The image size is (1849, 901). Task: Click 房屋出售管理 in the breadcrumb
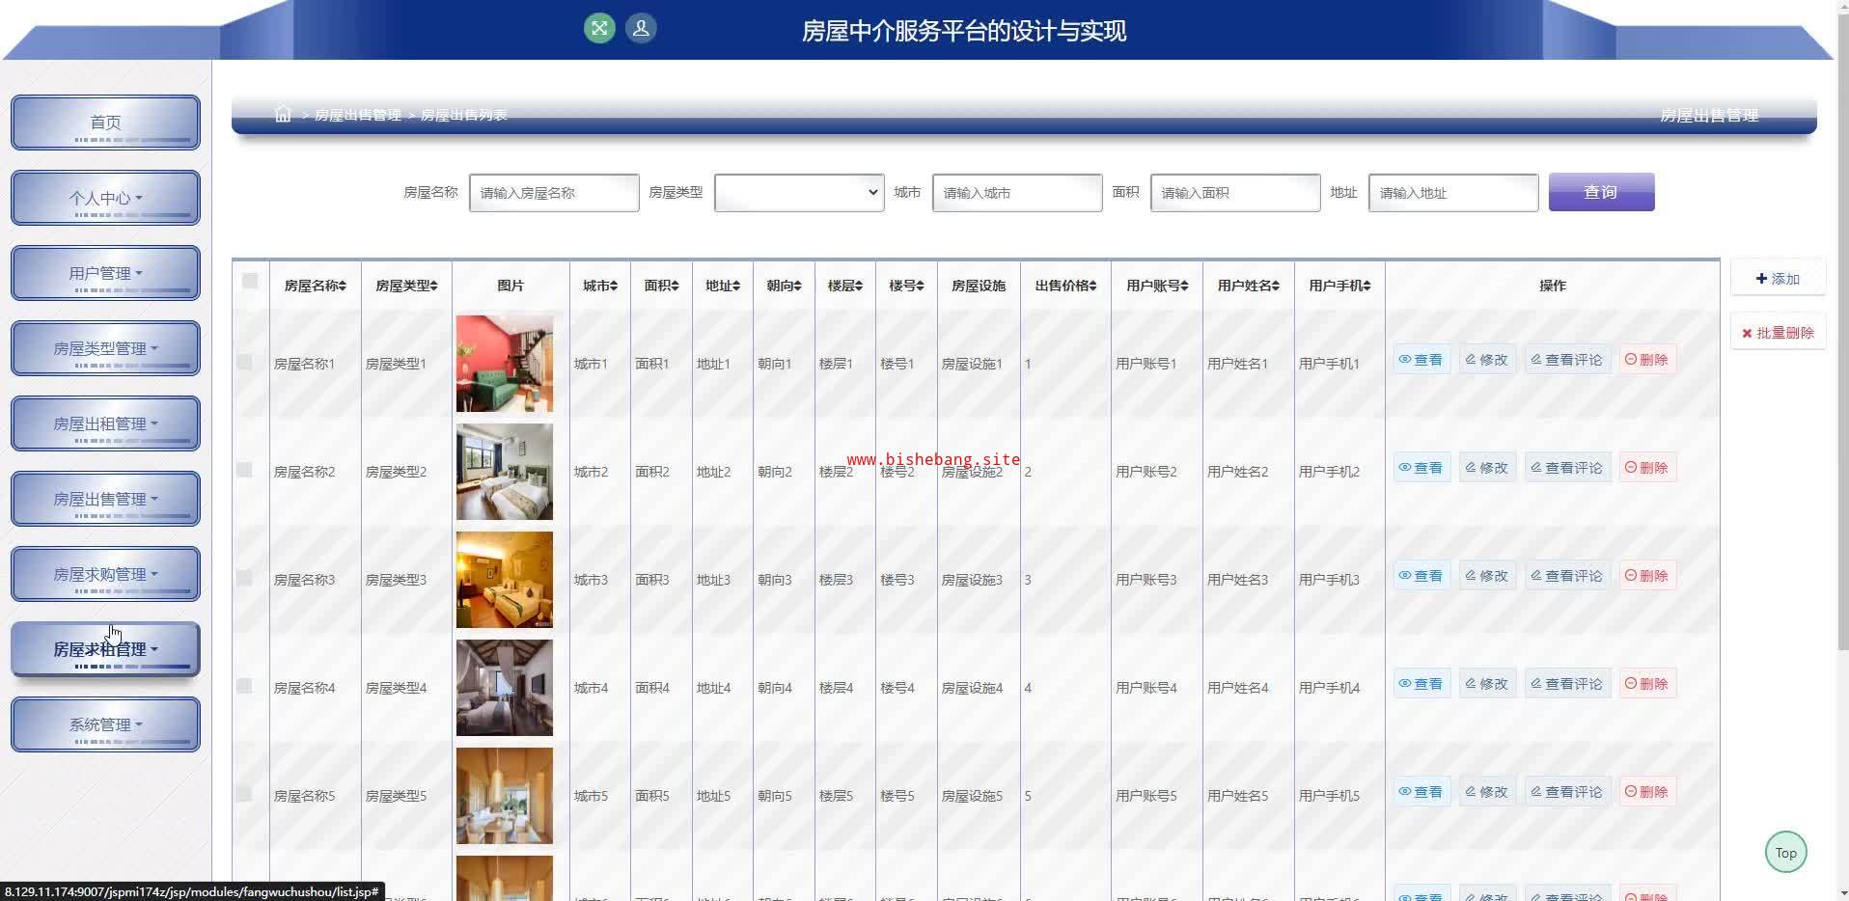357,115
